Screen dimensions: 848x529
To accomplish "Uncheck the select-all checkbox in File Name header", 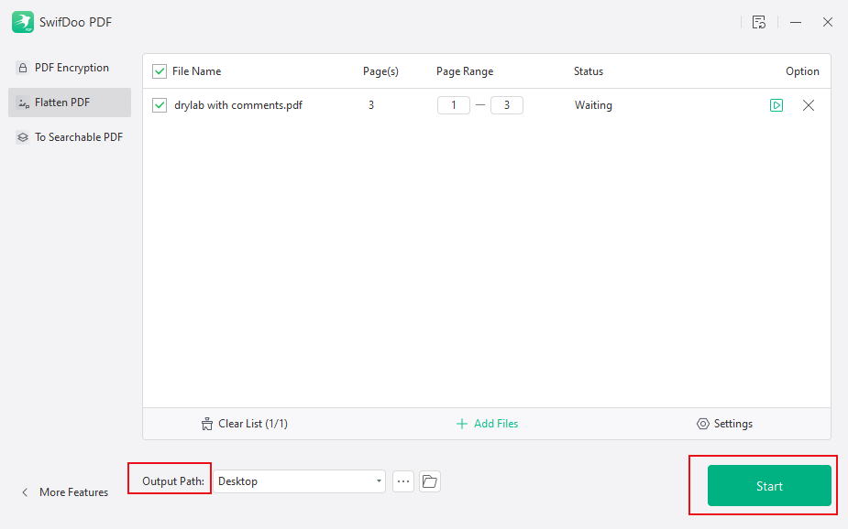I will tap(159, 70).
